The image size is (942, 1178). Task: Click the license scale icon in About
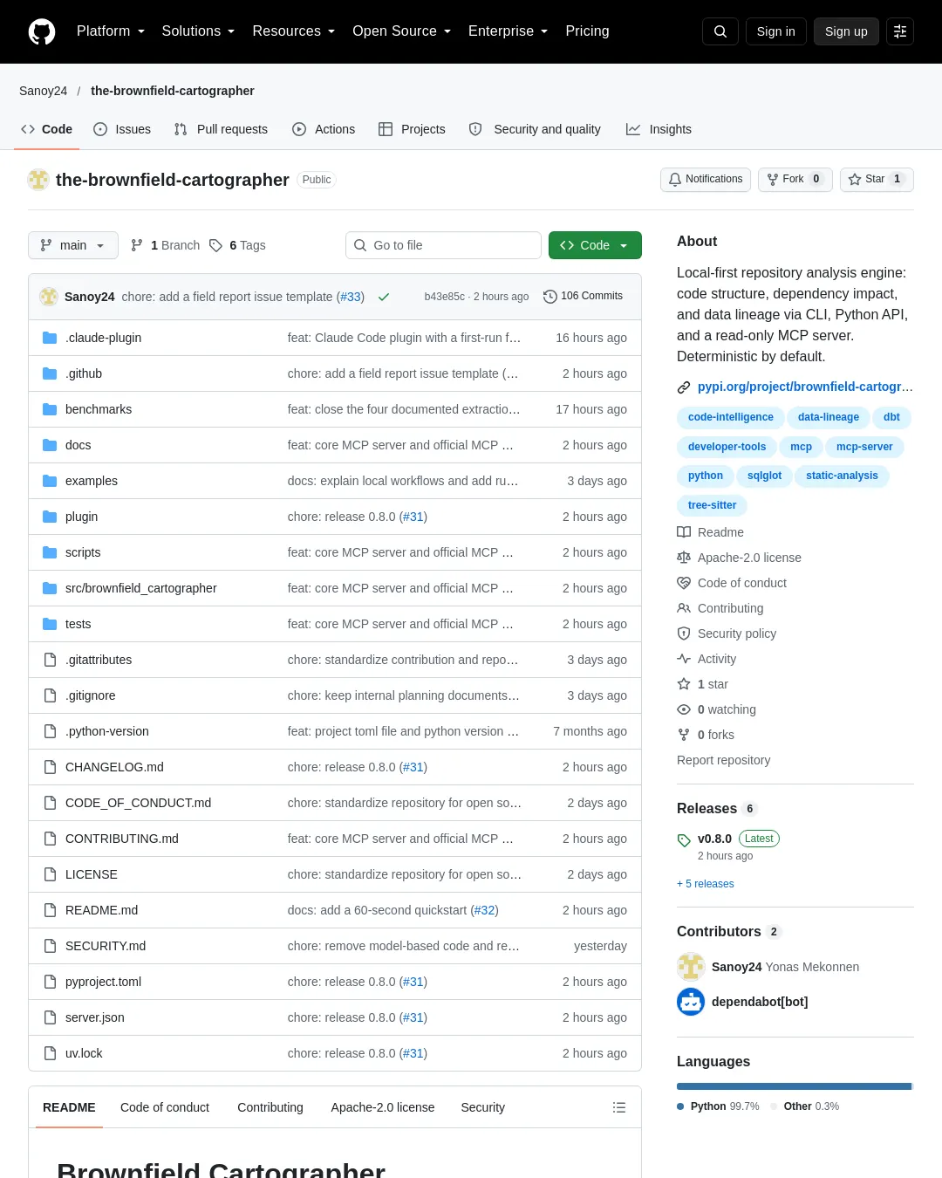pos(684,558)
